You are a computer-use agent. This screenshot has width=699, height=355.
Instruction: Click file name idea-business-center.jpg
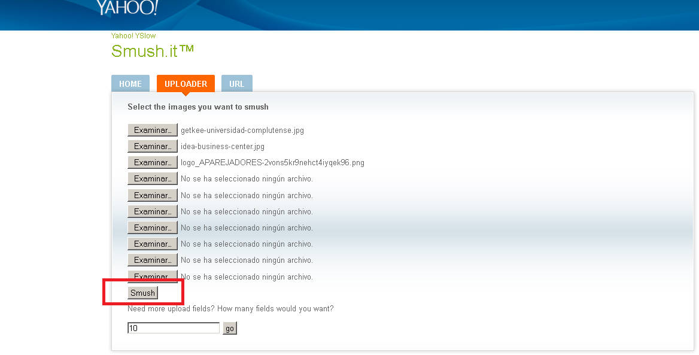point(223,146)
